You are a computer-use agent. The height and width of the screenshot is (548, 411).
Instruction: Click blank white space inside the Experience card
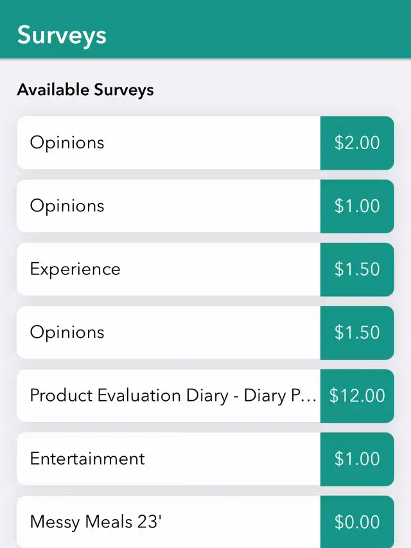pos(225,269)
